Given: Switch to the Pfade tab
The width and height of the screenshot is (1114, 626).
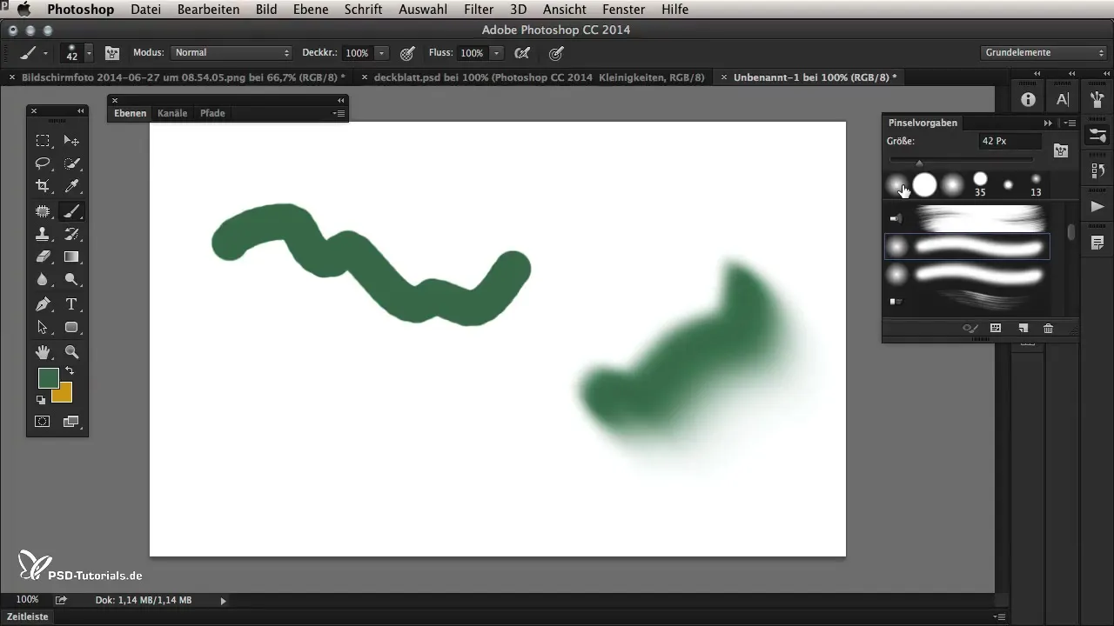Looking at the screenshot, I should pos(212,113).
